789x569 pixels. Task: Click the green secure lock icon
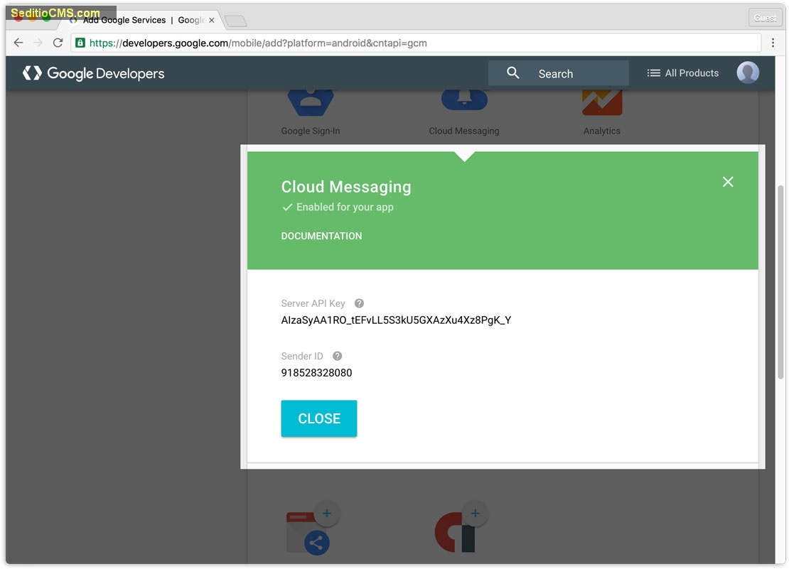pyautogui.click(x=80, y=43)
